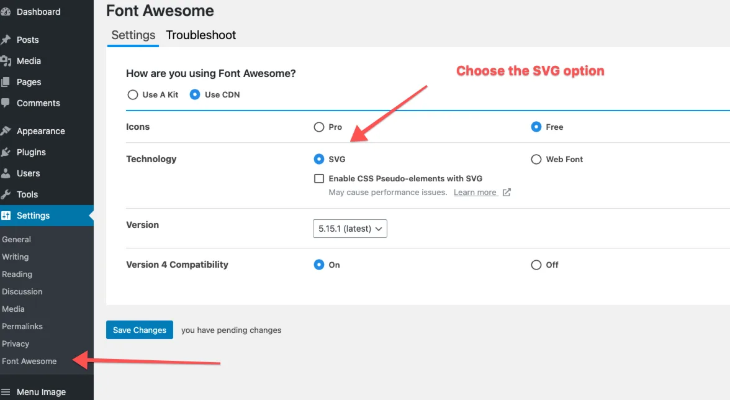Select the Use A Kit option
This screenshot has width=730, height=400.
133,95
